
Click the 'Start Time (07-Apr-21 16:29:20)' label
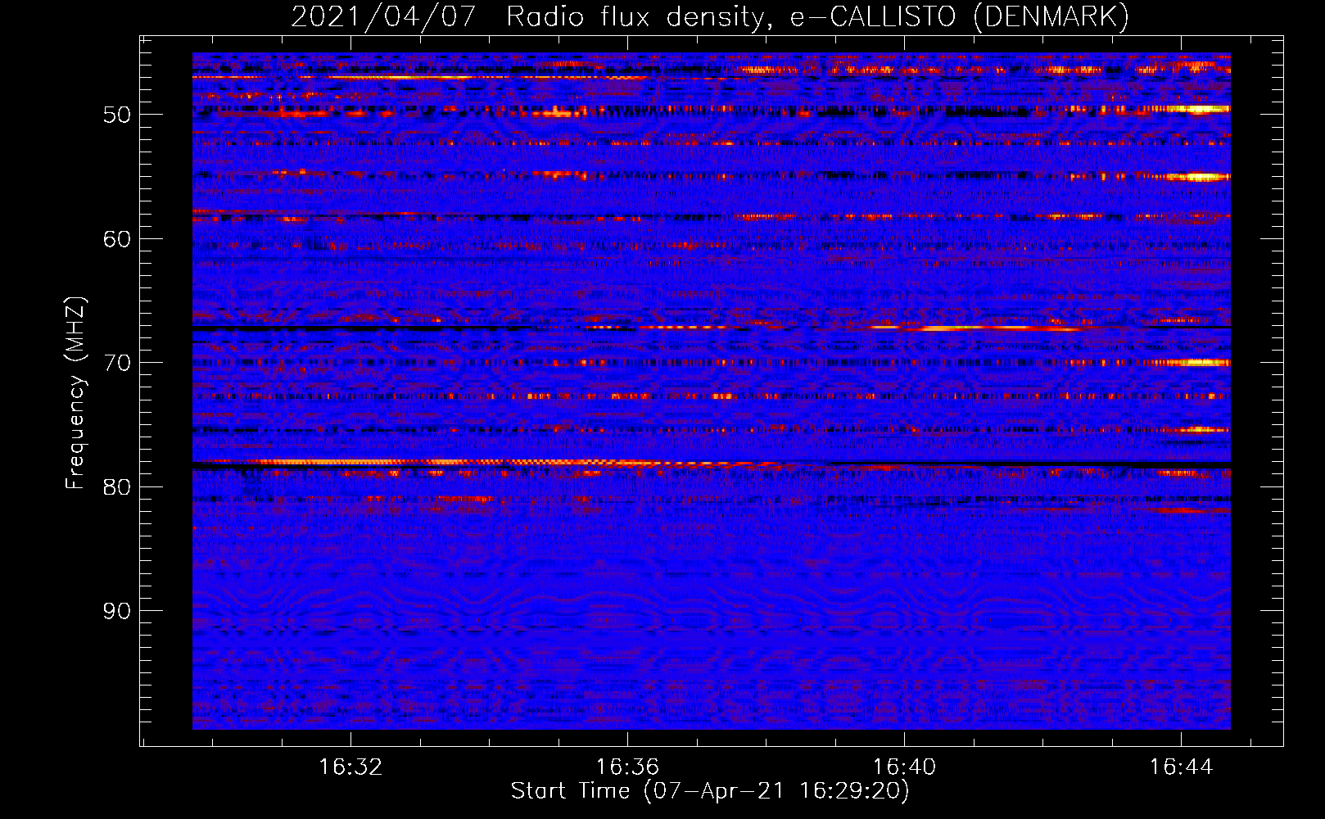[x=710, y=791]
